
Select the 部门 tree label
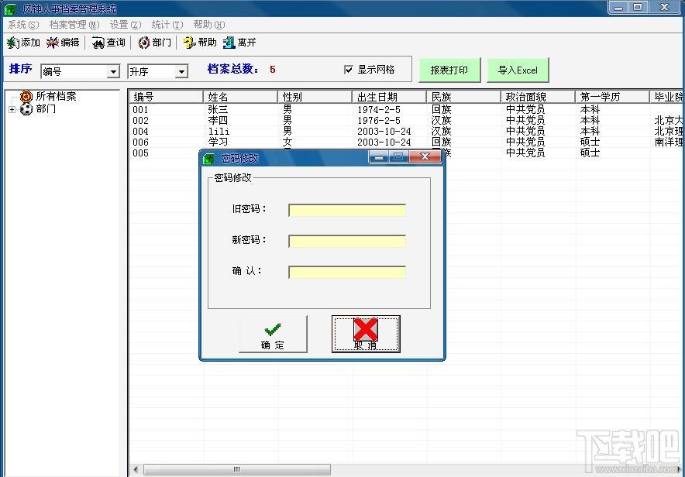46,108
